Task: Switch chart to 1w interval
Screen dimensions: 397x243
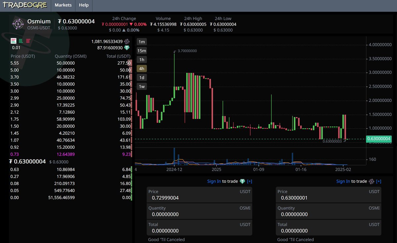Action: tap(142, 86)
